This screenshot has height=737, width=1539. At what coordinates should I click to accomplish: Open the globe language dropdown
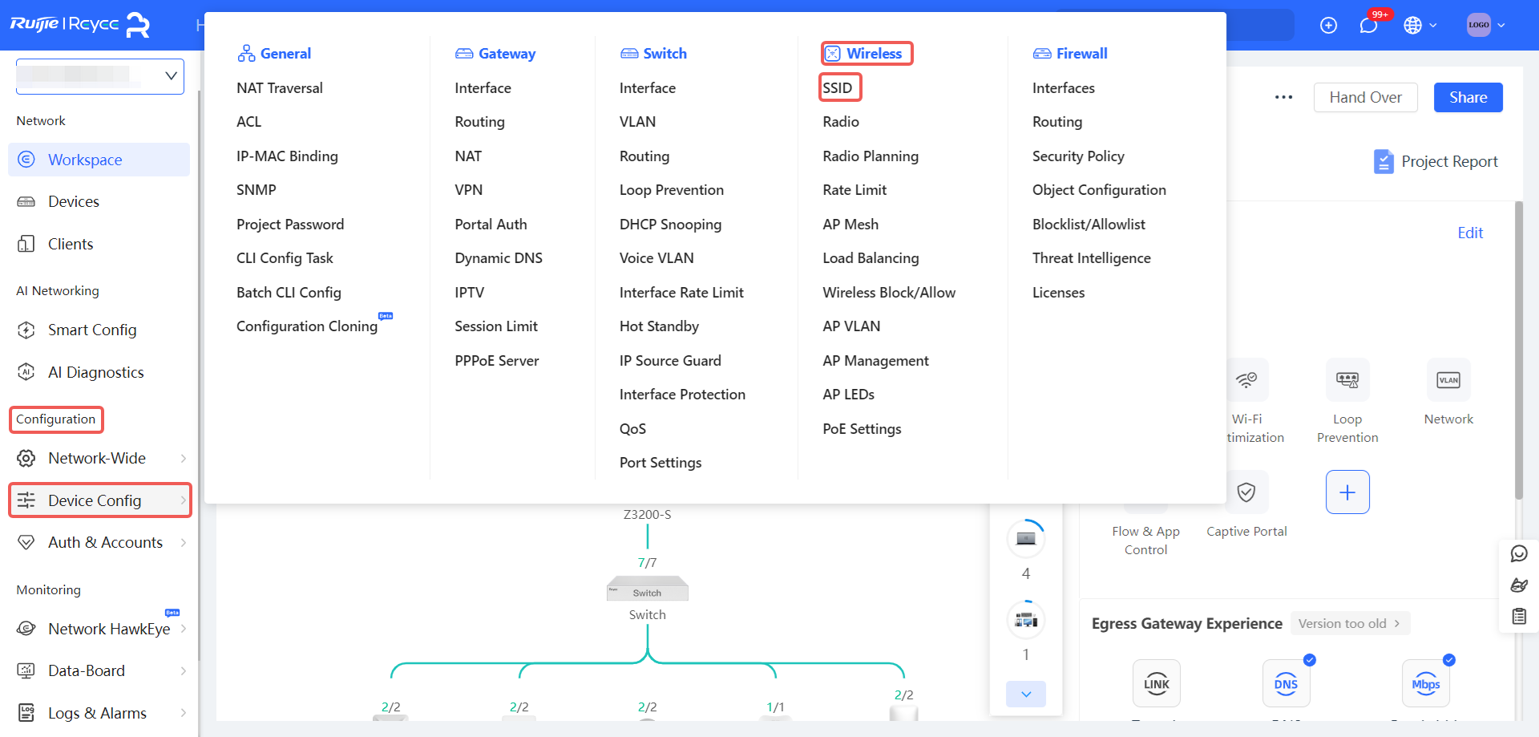coord(1420,25)
